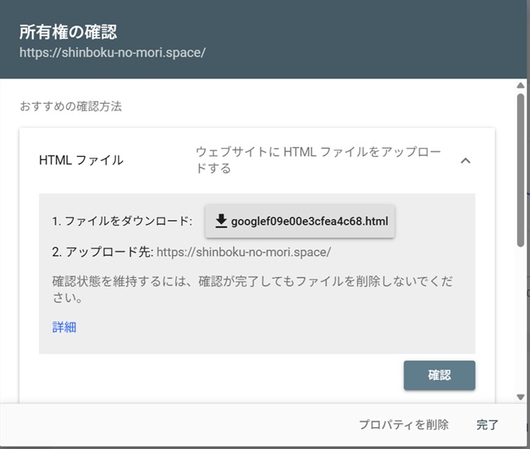The height and width of the screenshot is (449, 530).
Task: Click the upload destination URL text
Action: 243,252
